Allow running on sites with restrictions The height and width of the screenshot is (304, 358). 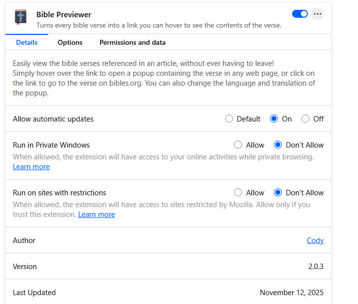click(239, 193)
